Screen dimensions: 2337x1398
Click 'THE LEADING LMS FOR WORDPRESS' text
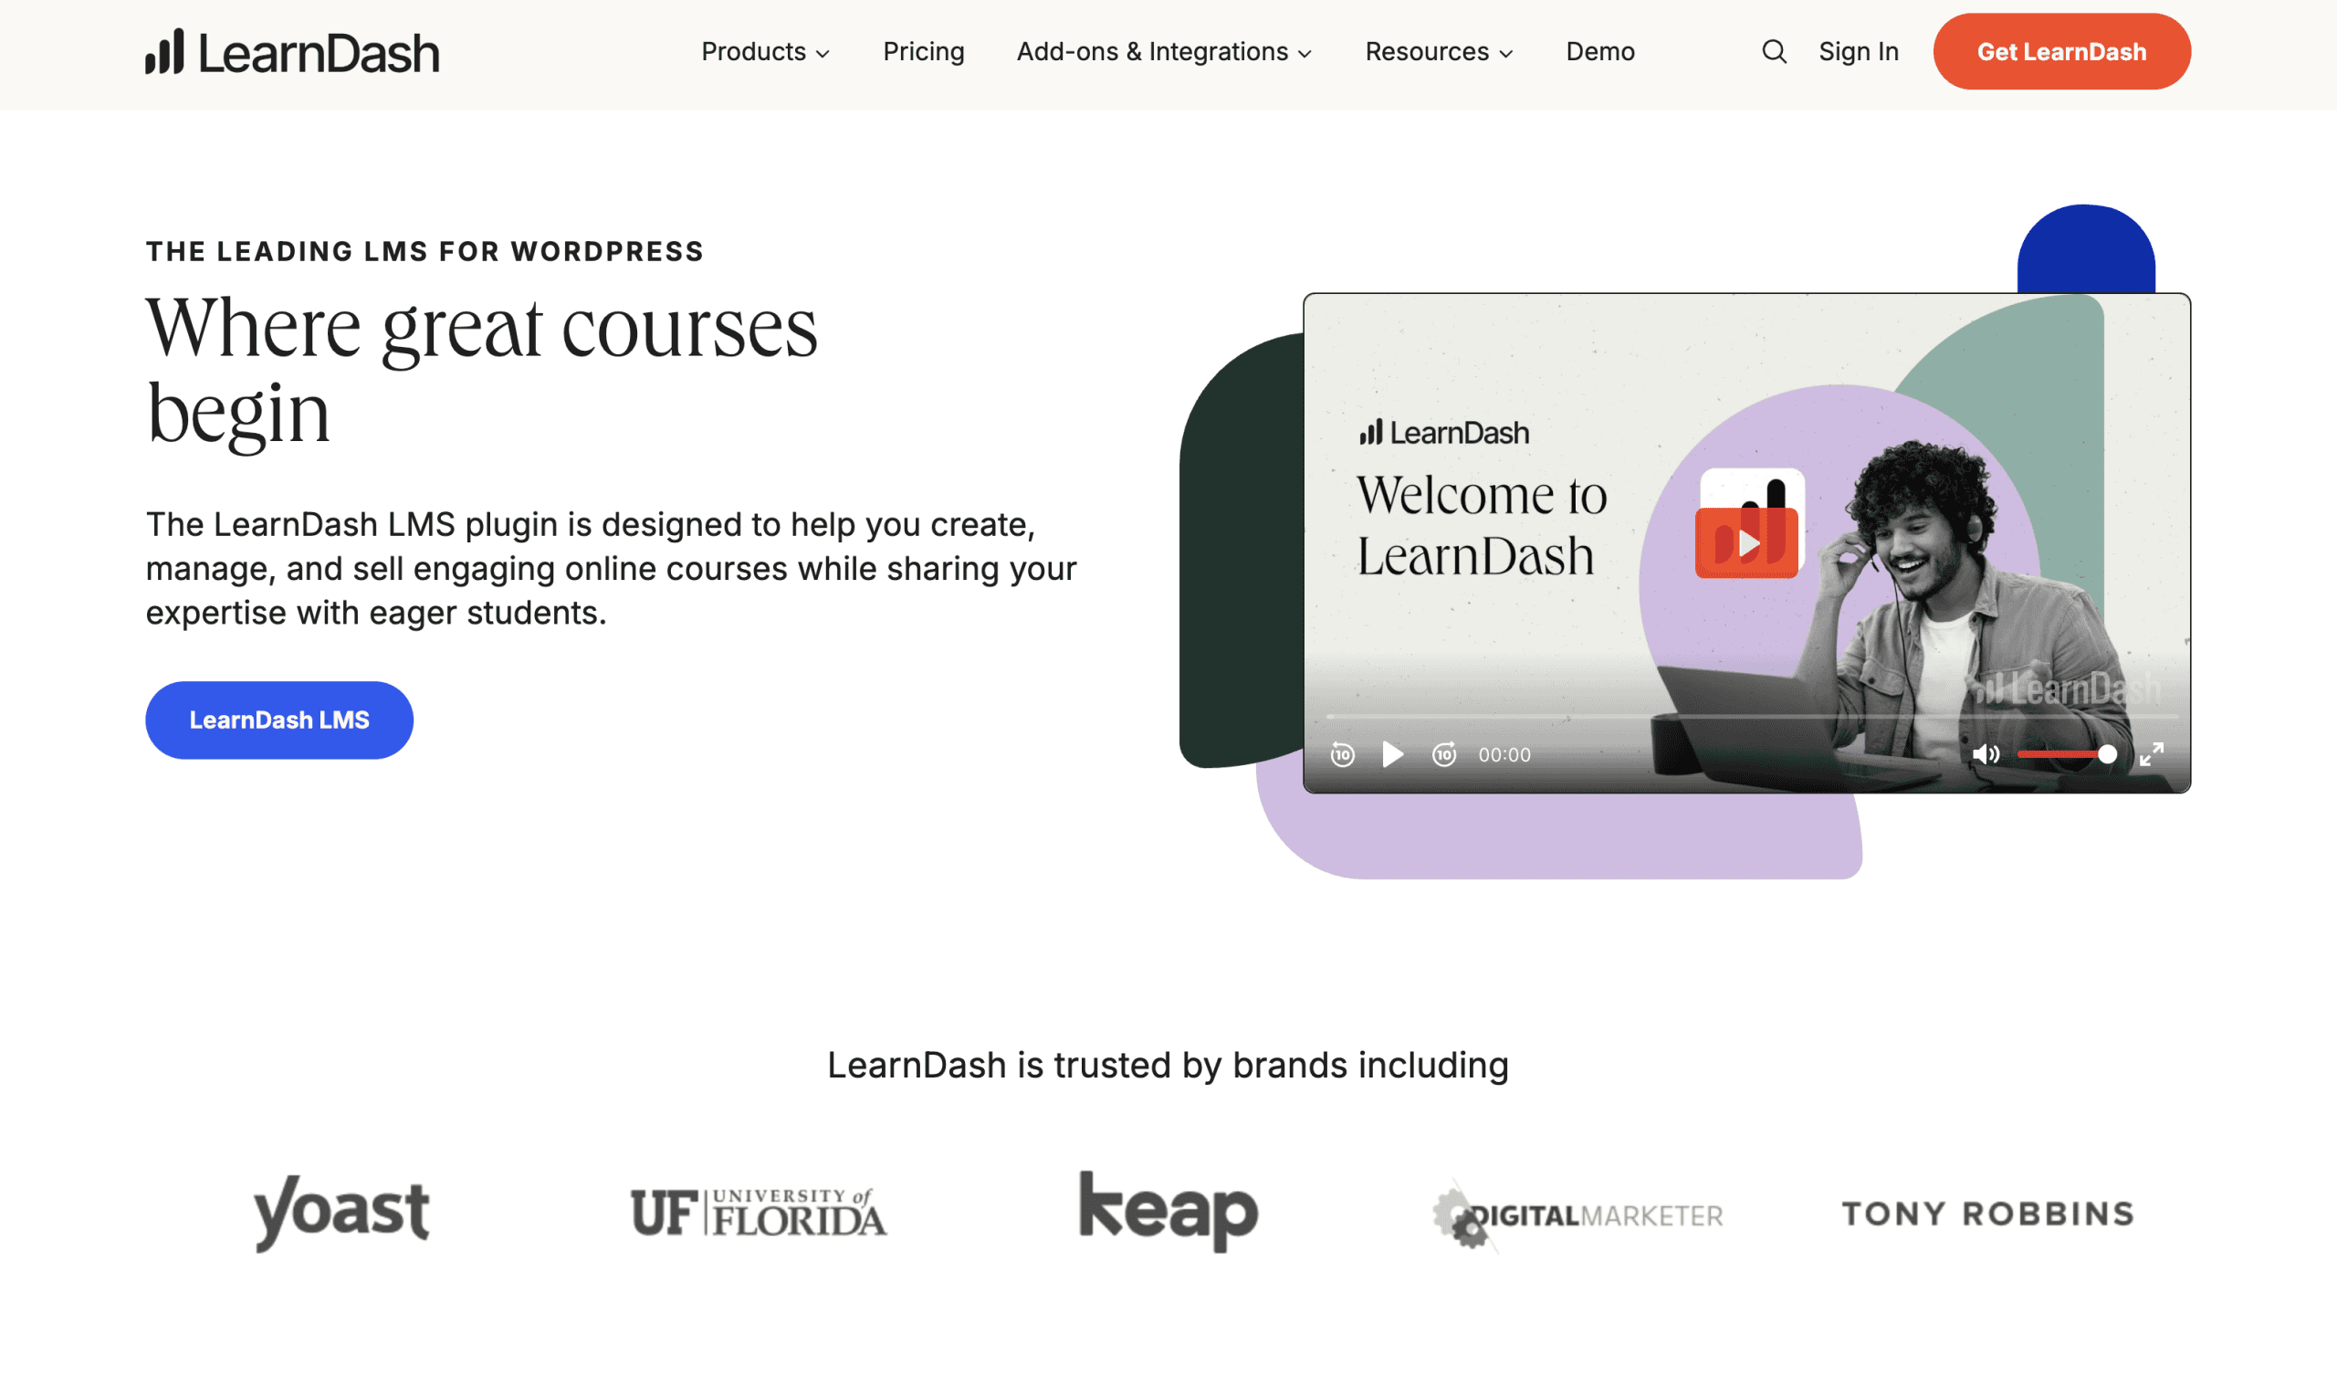[x=424, y=251]
